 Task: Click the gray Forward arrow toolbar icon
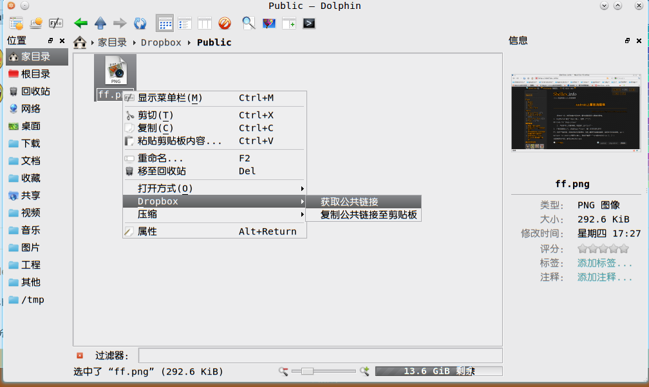pos(120,23)
